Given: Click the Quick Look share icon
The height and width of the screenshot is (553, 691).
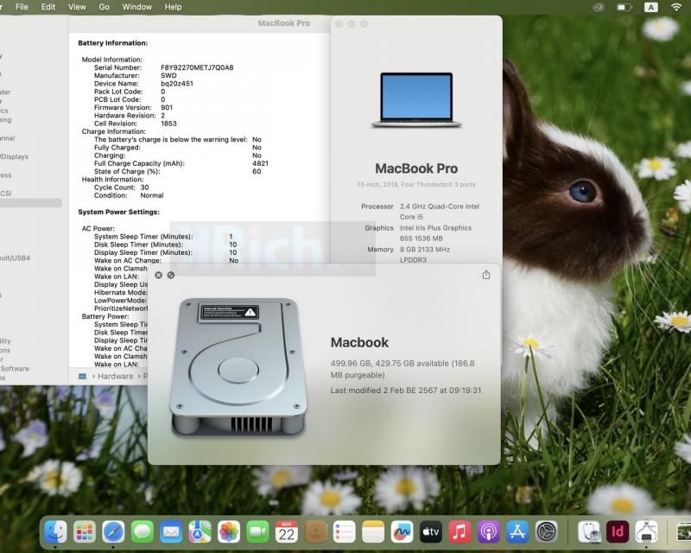Looking at the screenshot, I should (486, 275).
